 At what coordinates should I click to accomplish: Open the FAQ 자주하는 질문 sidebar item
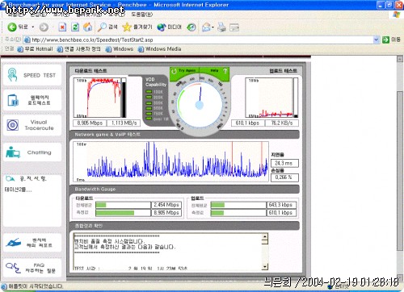point(32,268)
